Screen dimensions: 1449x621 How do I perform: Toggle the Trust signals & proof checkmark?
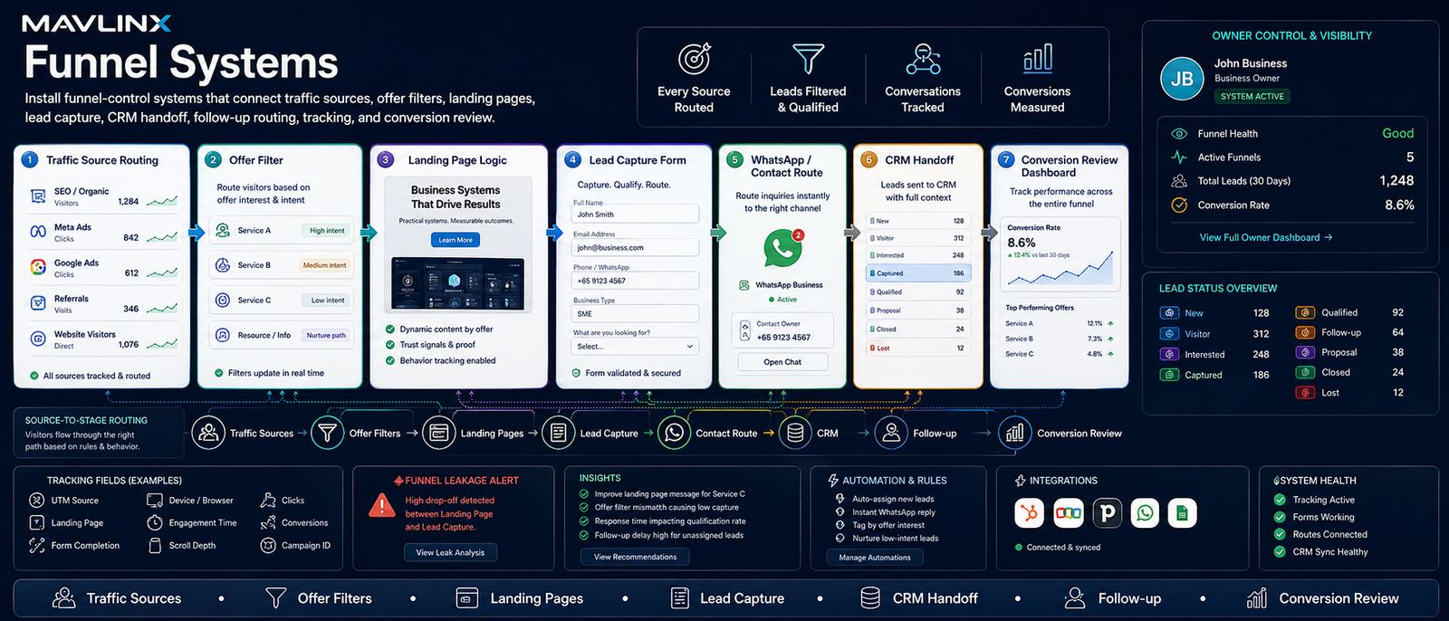point(390,345)
